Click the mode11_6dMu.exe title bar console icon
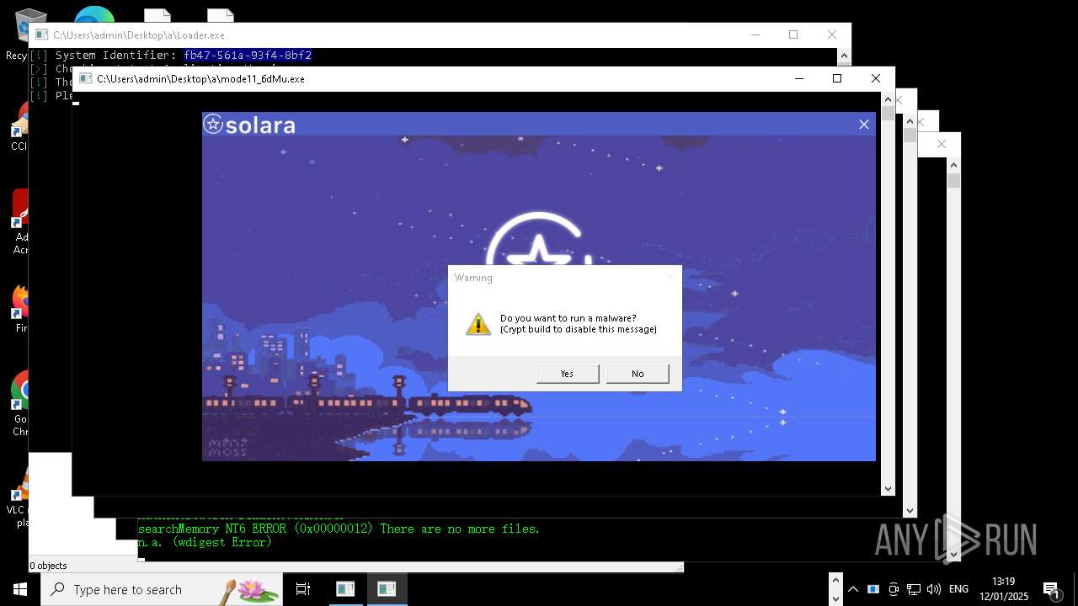1078x606 pixels. [85, 78]
